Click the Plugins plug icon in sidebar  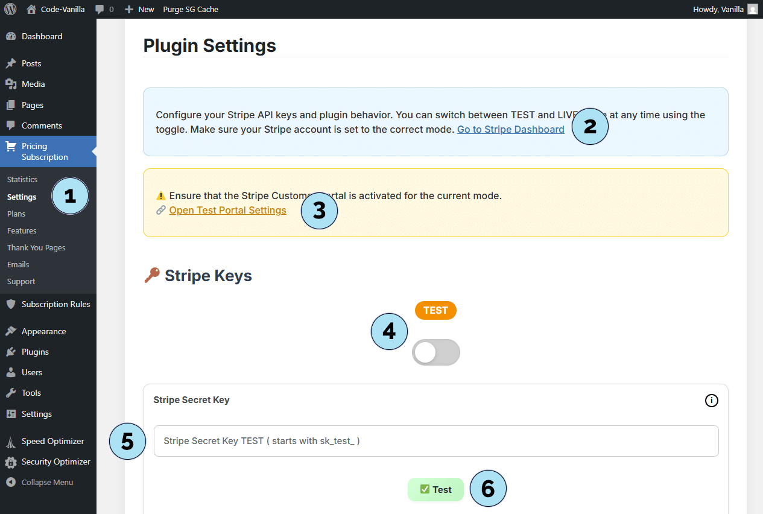tap(11, 352)
